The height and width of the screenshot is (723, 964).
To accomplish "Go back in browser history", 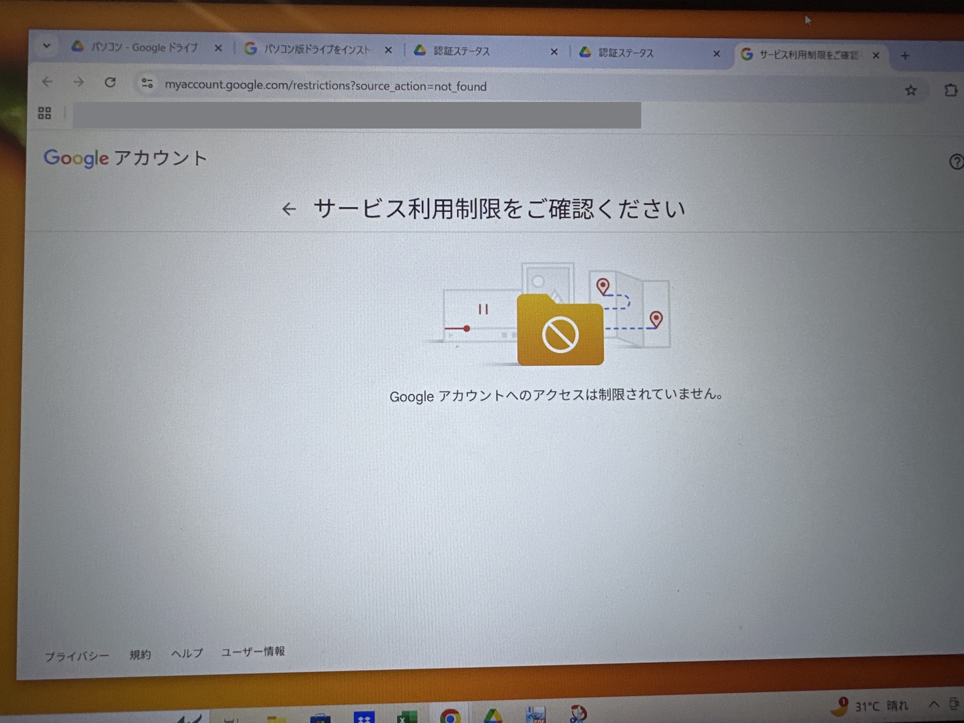I will click(x=47, y=81).
